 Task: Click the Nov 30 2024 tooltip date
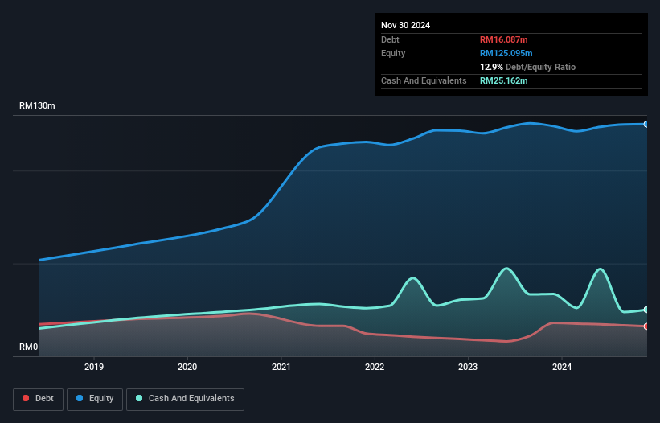(405, 25)
